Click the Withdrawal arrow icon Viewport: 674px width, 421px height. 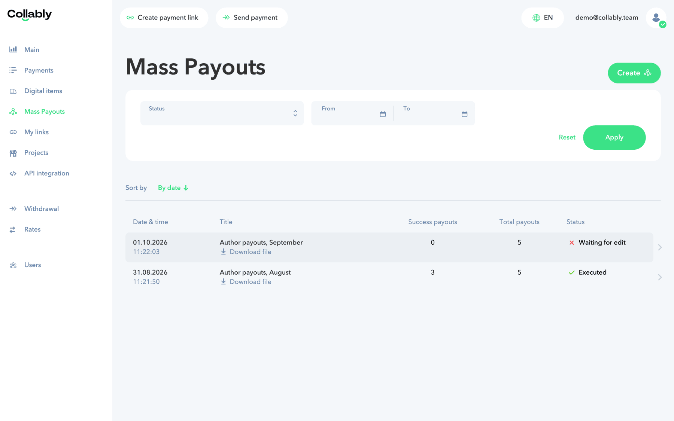(x=13, y=209)
